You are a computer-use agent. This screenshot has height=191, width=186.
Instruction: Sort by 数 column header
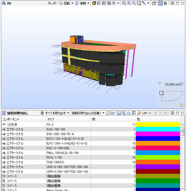[x=113, y=119]
